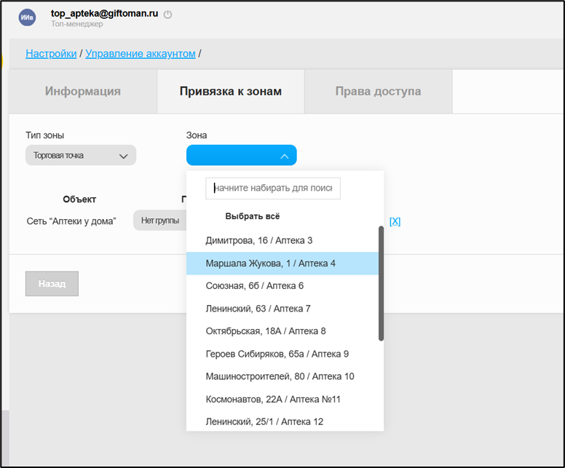Screen dimensions: 565x468
Task: Select Димитрова, 16 / Аптека 3
Action: tap(258, 240)
